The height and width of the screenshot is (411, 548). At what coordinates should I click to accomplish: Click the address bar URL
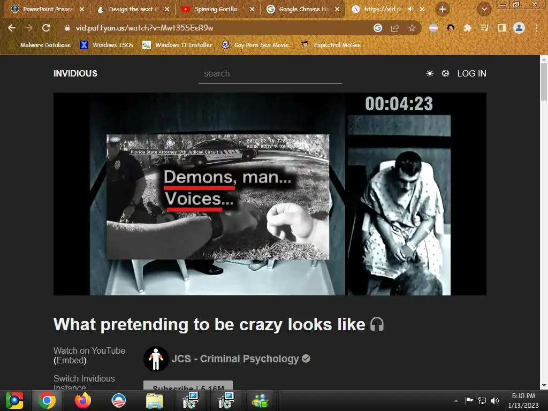(x=144, y=28)
